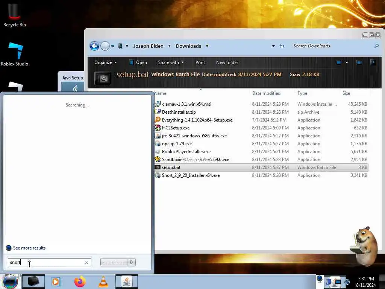Click setup.bat thumbnail in details pane
This screenshot has width=385, height=289.
pos(103,78)
